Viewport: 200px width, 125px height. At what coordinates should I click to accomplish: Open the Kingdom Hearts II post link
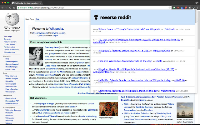(x=136, y=69)
